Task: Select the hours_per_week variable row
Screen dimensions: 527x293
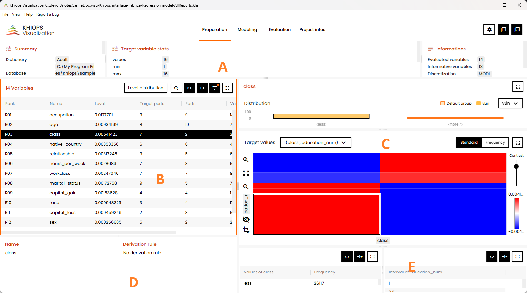Action: (x=117, y=164)
